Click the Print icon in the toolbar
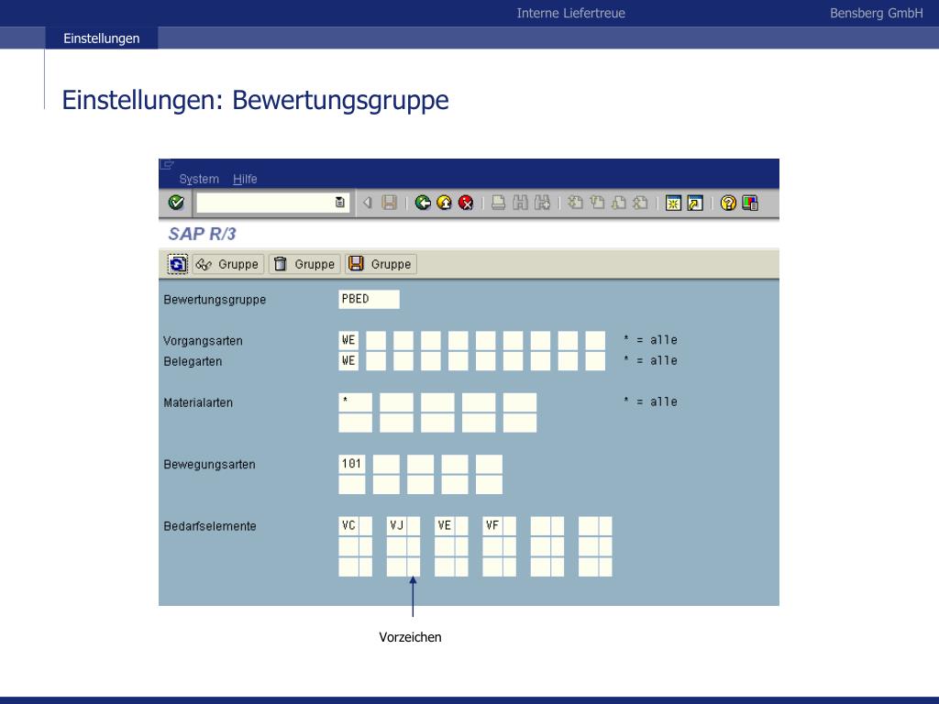 click(x=498, y=203)
